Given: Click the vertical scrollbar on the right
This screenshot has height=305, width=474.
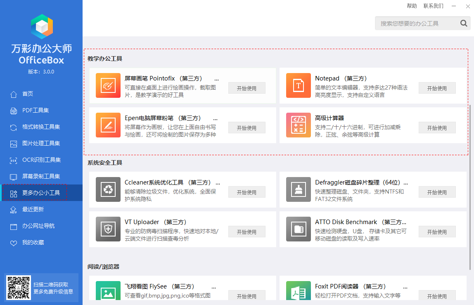Looking at the screenshot, I should [x=470, y=182].
